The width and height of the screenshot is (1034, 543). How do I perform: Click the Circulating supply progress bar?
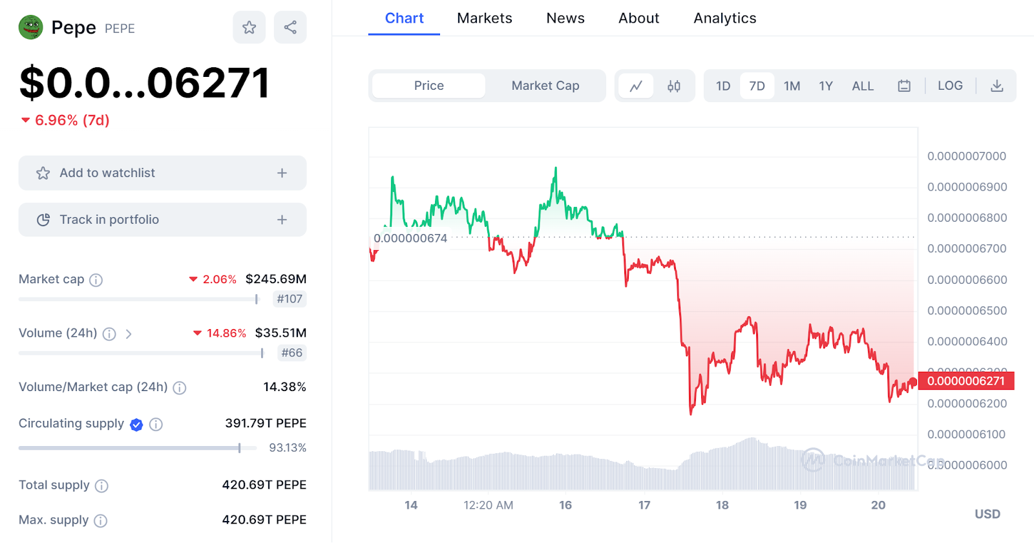pos(138,448)
